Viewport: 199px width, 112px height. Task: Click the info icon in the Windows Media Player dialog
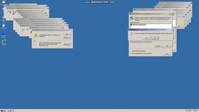(x=23, y=29)
